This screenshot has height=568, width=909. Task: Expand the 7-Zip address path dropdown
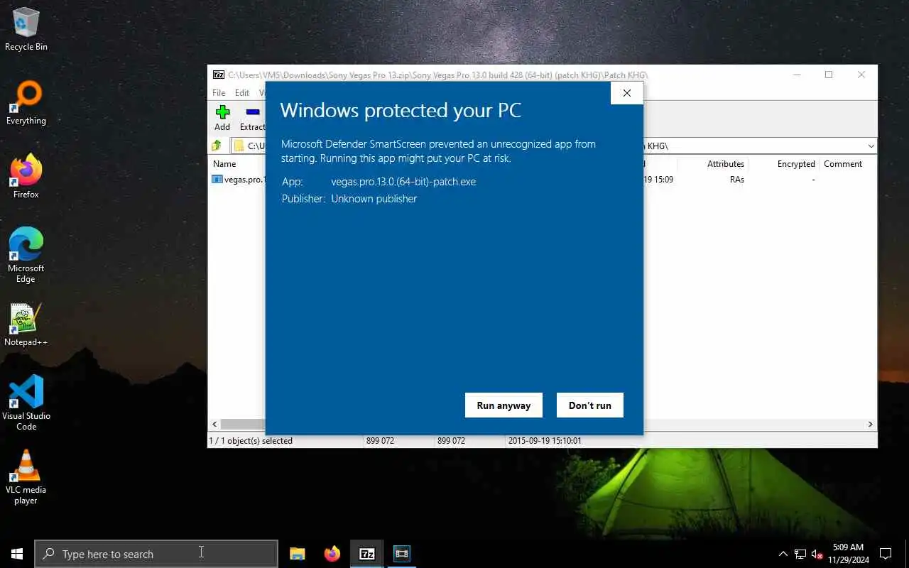pyautogui.click(x=871, y=146)
